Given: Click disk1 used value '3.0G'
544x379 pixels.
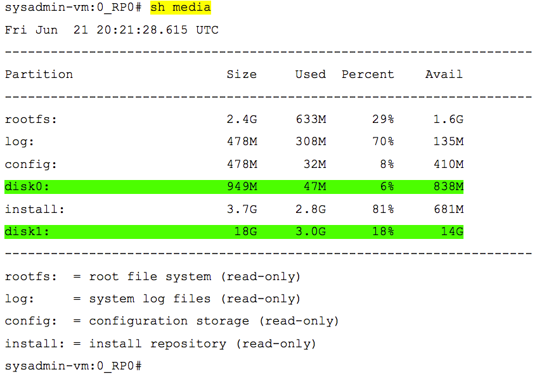Looking at the screenshot, I should (x=311, y=231).
